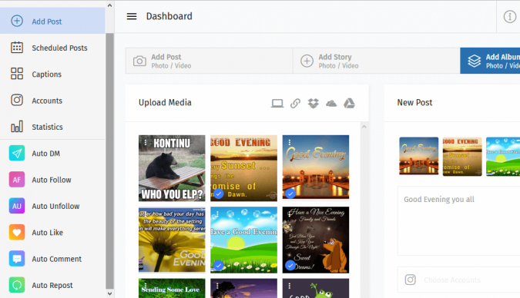Import media from OneDrive cloud icon

pyautogui.click(x=331, y=104)
